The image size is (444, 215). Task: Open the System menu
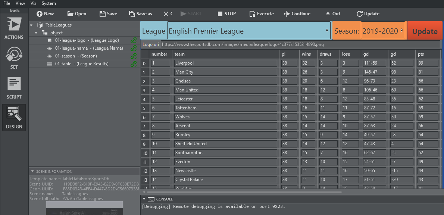[x=49, y=3]
